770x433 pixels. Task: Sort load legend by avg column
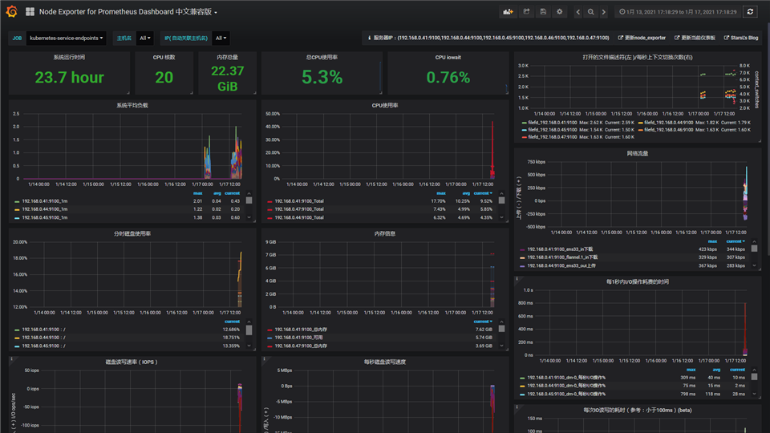pyautogui.click(x=217, y=193)
